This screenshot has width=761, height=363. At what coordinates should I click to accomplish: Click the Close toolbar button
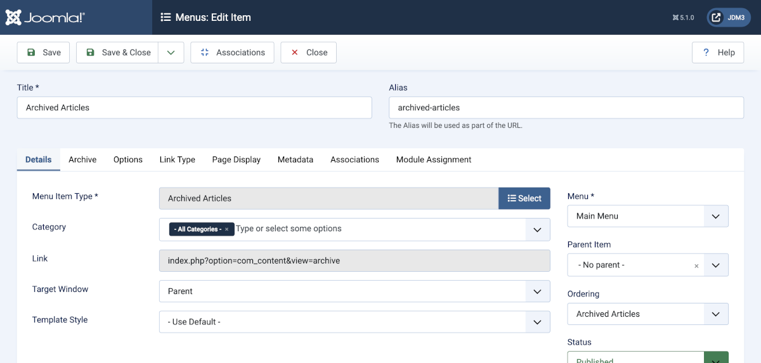pyautogui.click(x=308, y=53)
